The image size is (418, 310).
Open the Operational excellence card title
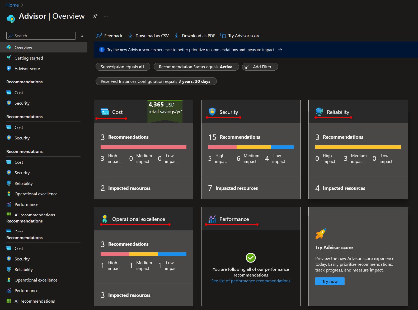coord(139,219)
